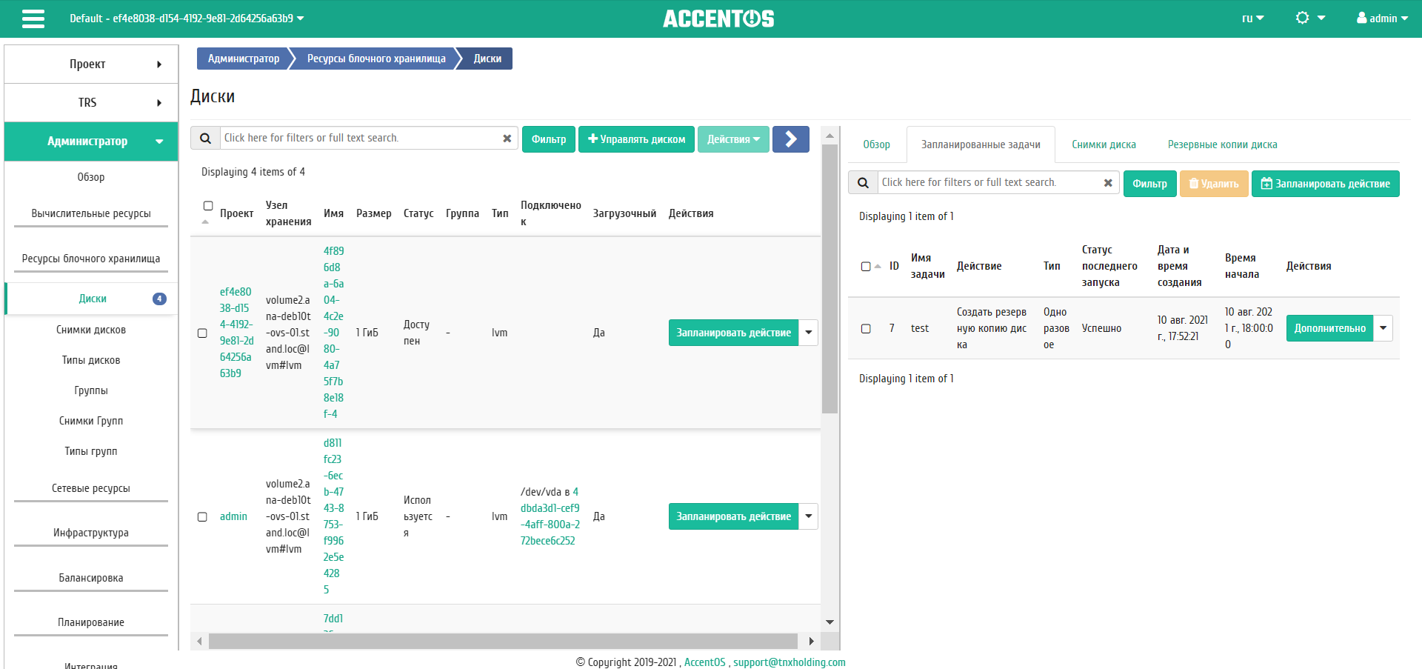Switch to the Снимки диска tab
Viewport: 1422px width, 669px height.
[1103, 144]
